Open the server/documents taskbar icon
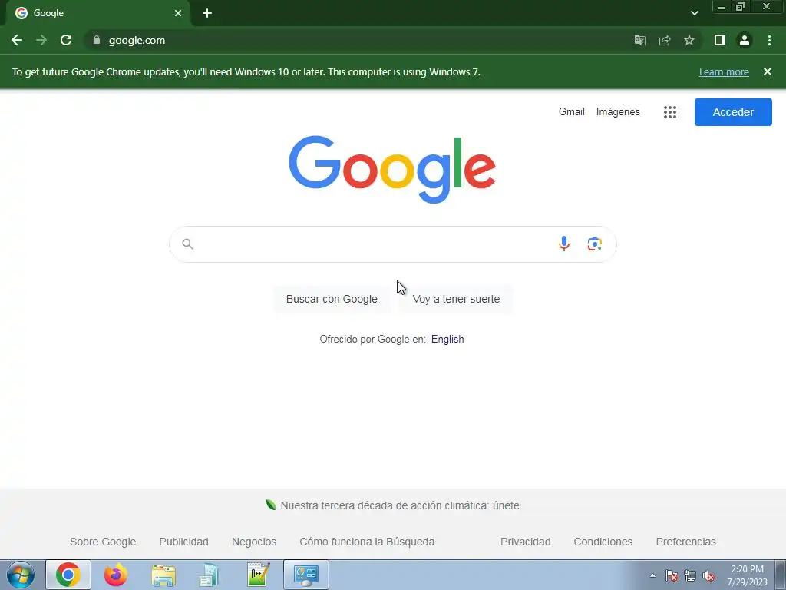Screen dimensions: 786x590 (210, 575)
